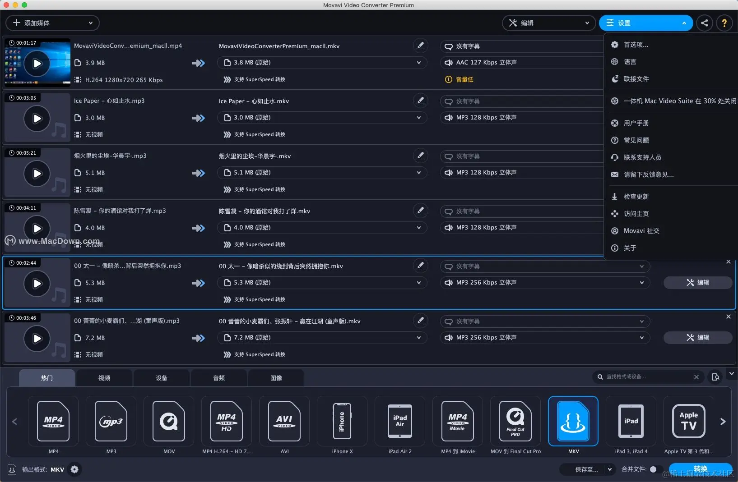Viewport: 738px width, 482px height.
Task: Toggle the 合并文件 merge switch
Action: point(655,469)
